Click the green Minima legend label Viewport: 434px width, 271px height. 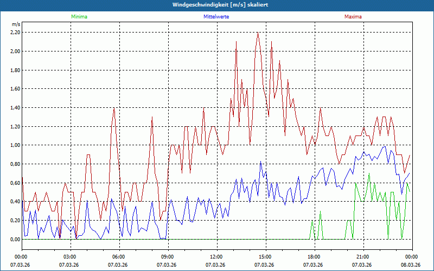pyautogui.click(x=79, y=17)
